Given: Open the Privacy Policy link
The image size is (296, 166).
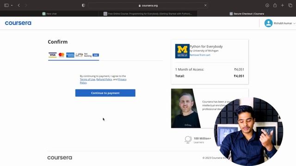Looking at the screenshot, I should click(122, 79).
